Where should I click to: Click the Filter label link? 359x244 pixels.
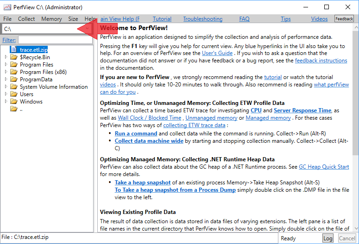(x=9, y=40)
